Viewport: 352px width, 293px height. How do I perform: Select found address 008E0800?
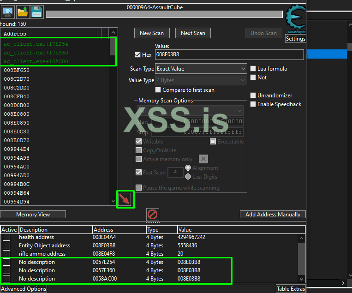pos(17,114)
